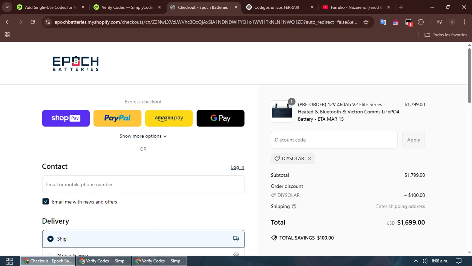This screenshot has width=472, height=266.
Task: Click the Total $1,699.00 amount
Action: [411, 222]
